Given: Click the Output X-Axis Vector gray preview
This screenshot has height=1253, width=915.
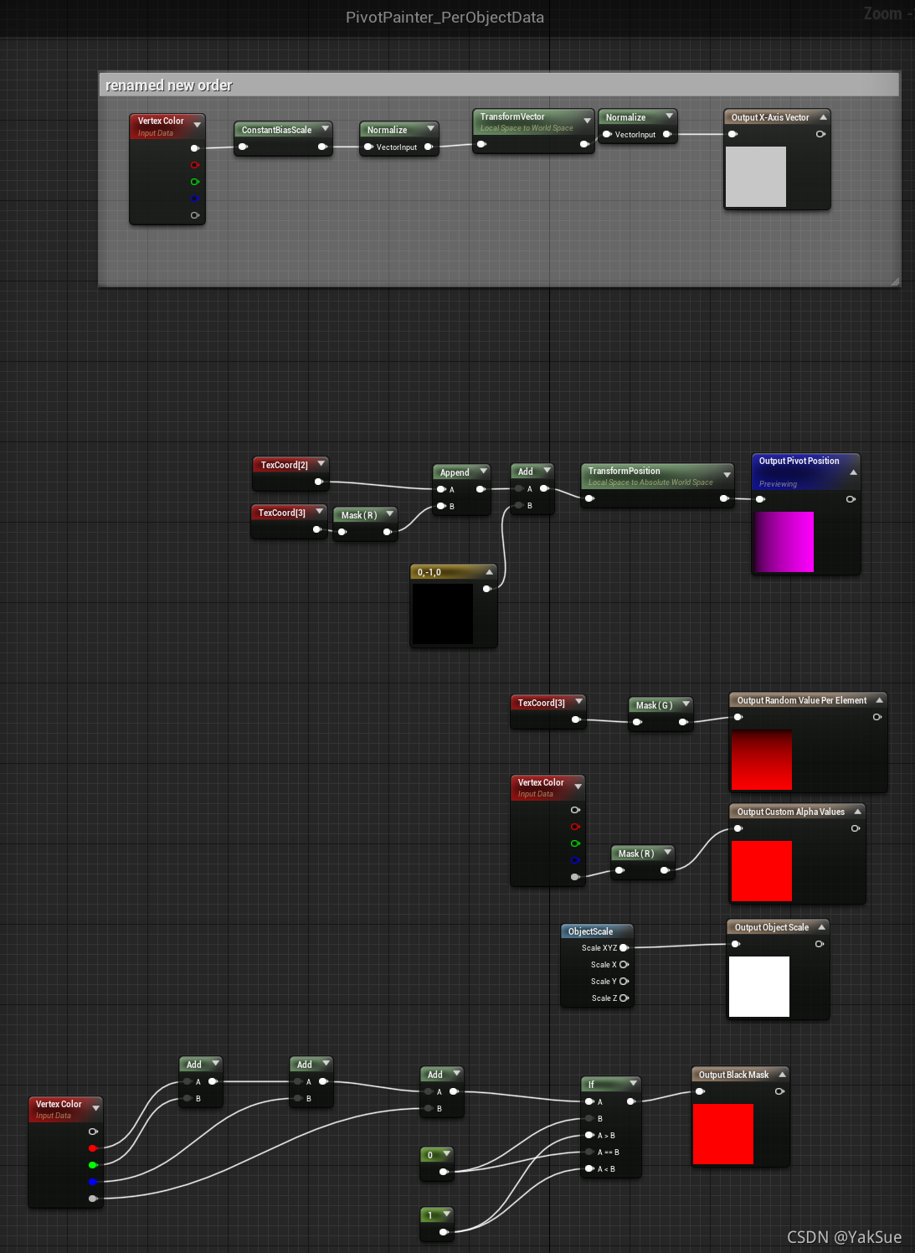Looking at the screenshot, I should click(755, 177).
